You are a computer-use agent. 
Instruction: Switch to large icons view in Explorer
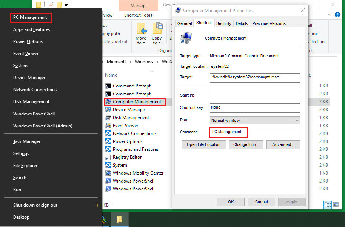pyautogui.click(x=336, y=205)
